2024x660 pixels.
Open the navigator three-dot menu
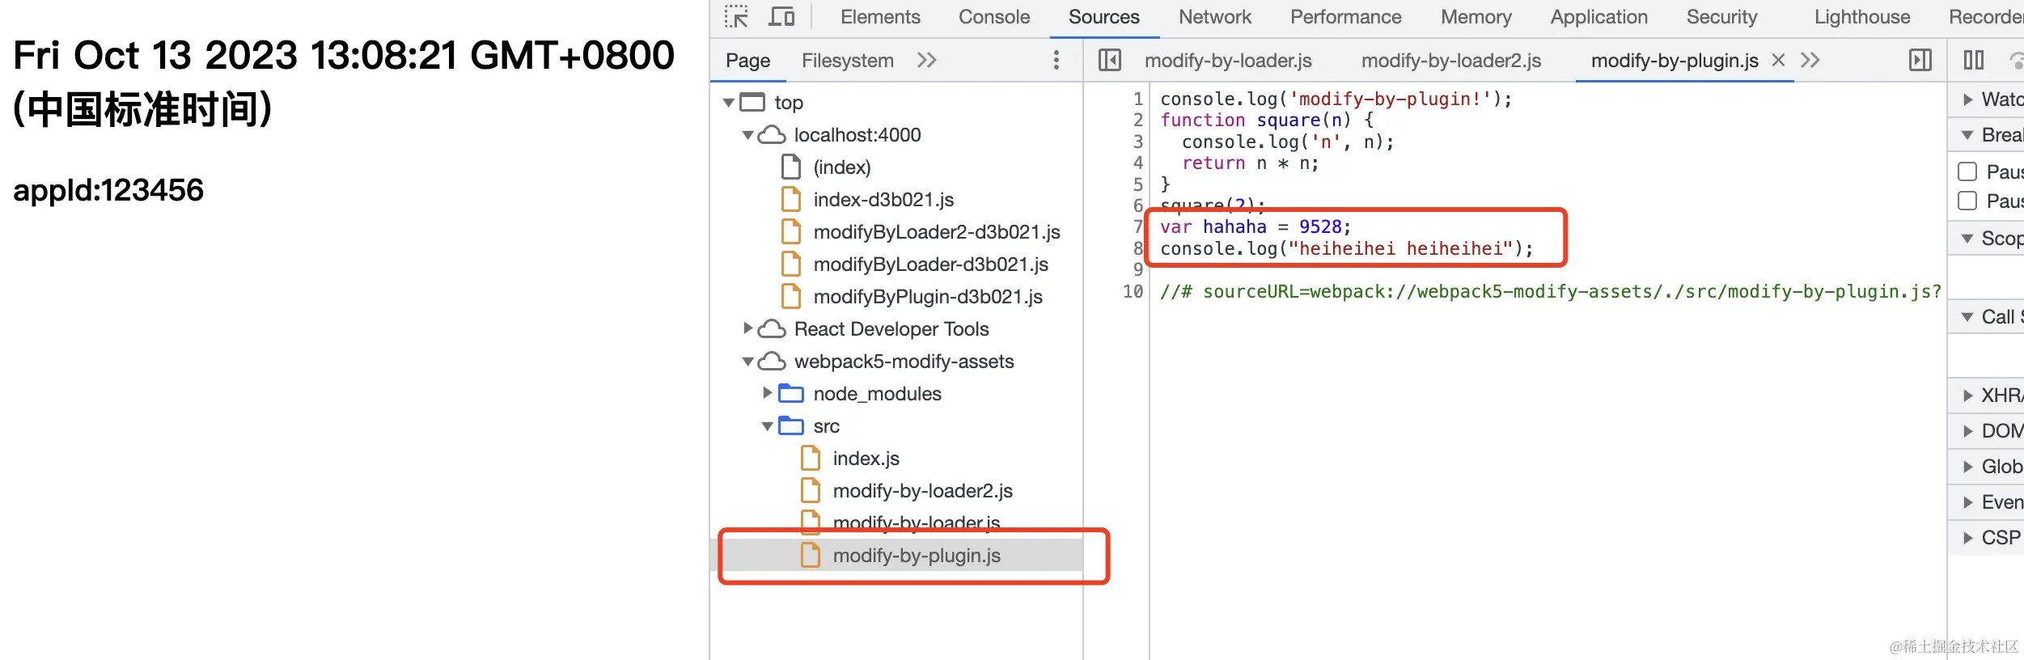1056,60
